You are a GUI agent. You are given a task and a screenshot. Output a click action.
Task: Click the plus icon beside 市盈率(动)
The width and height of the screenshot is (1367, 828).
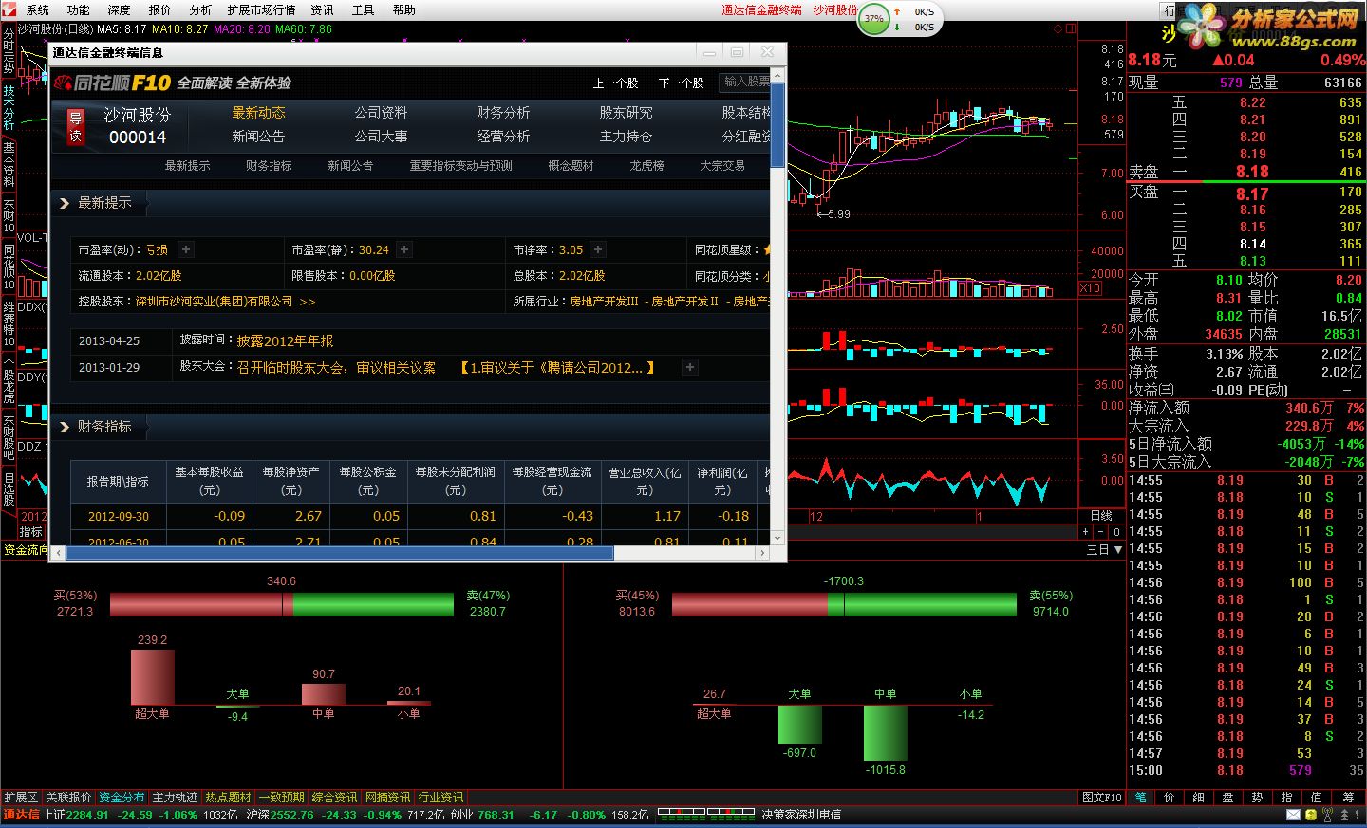click(x=186, y=249)
